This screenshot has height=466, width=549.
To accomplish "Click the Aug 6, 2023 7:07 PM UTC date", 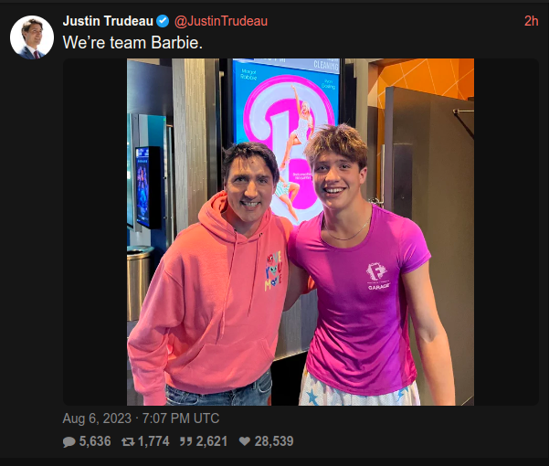I will pos(141,418).
